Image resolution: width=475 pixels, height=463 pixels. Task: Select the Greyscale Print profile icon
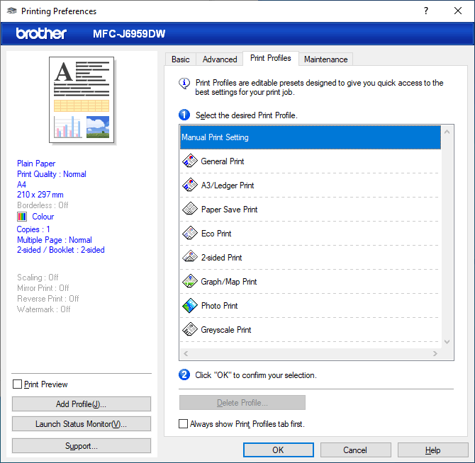(x=189, y=330)
